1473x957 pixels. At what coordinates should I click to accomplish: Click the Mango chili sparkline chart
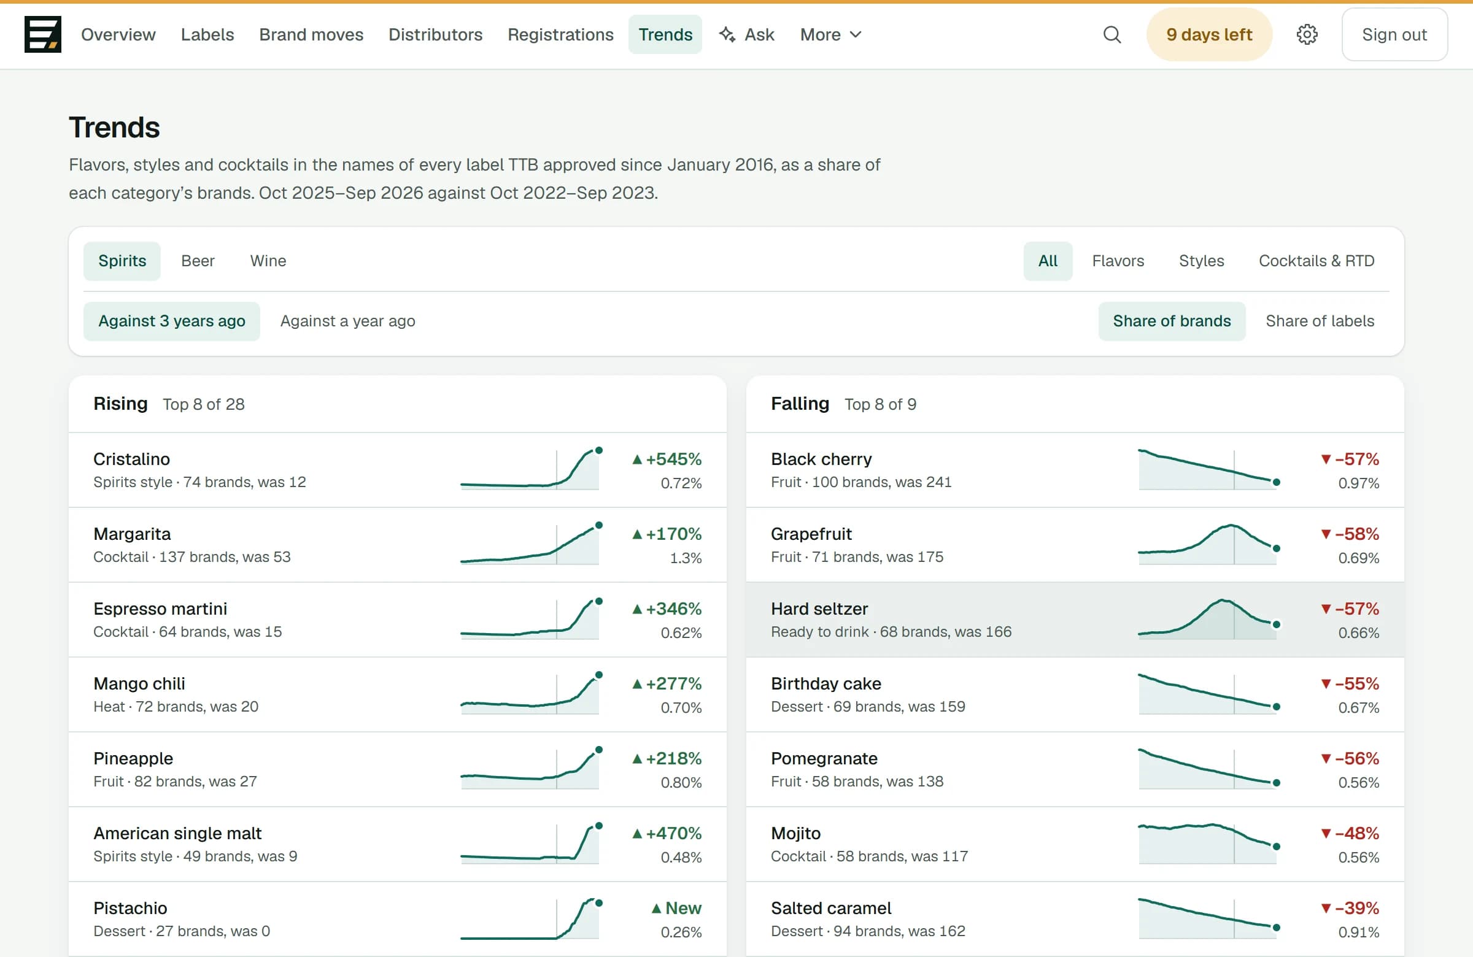click(530, 694)
